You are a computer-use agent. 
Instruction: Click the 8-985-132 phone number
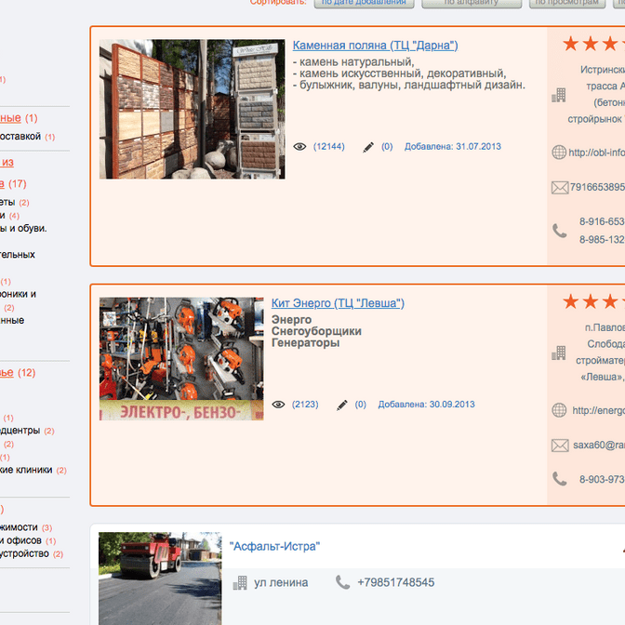coord(602,240)
